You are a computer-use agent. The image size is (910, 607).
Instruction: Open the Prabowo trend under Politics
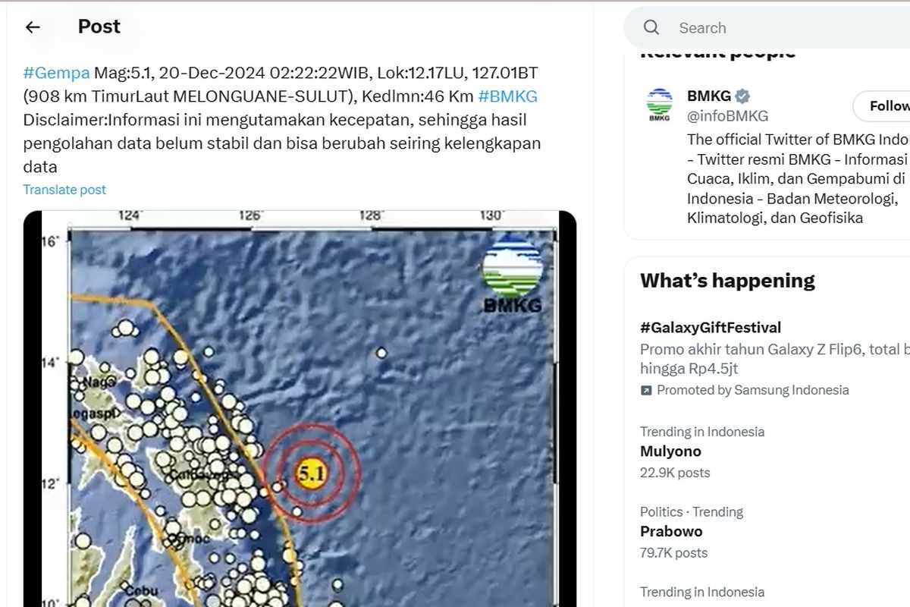[671, 531]
